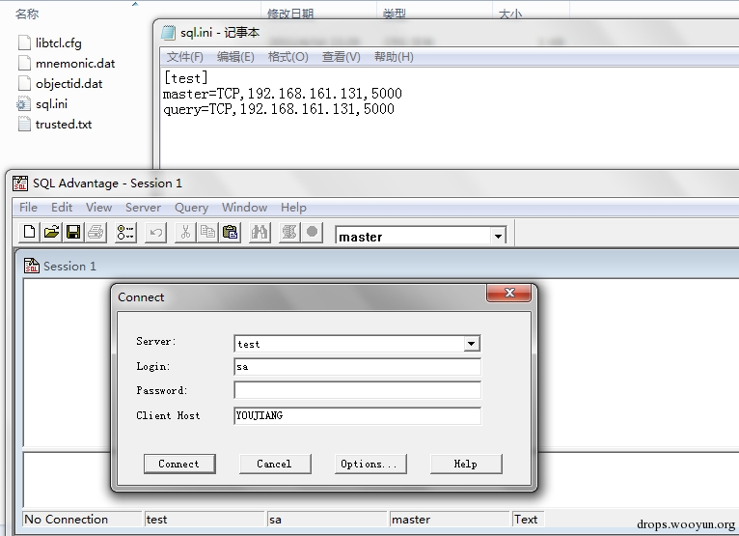Viewport: 739px width, 536px height.
Task: Click the Options... button
Action: pyautogui.click(x=370, y=464)
